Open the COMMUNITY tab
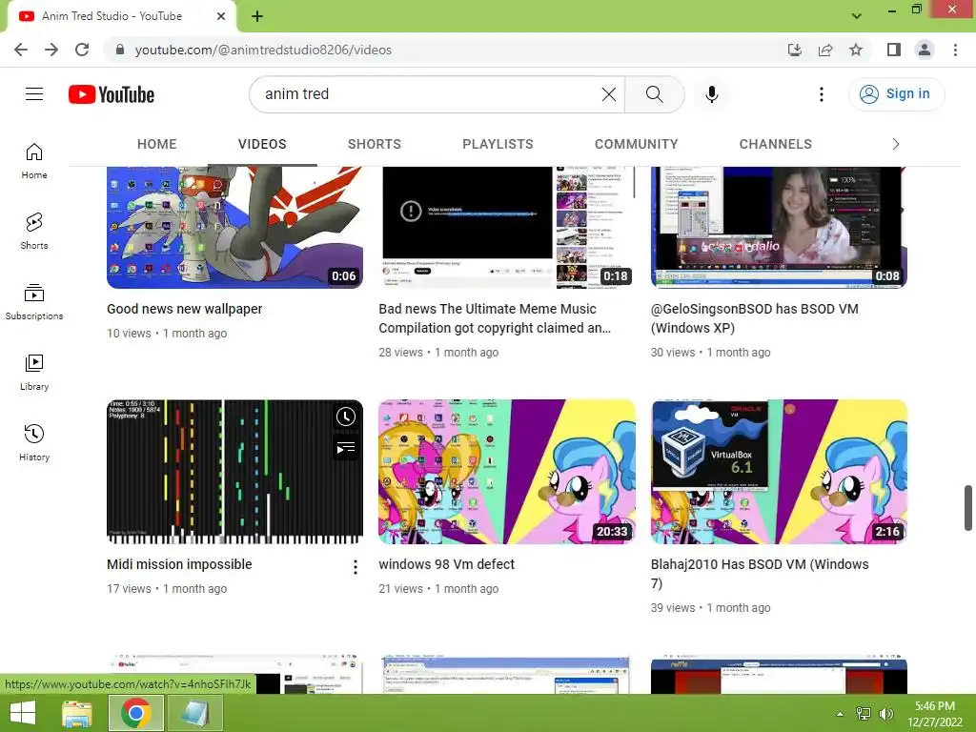976x732 pixels. pos(636,144)
